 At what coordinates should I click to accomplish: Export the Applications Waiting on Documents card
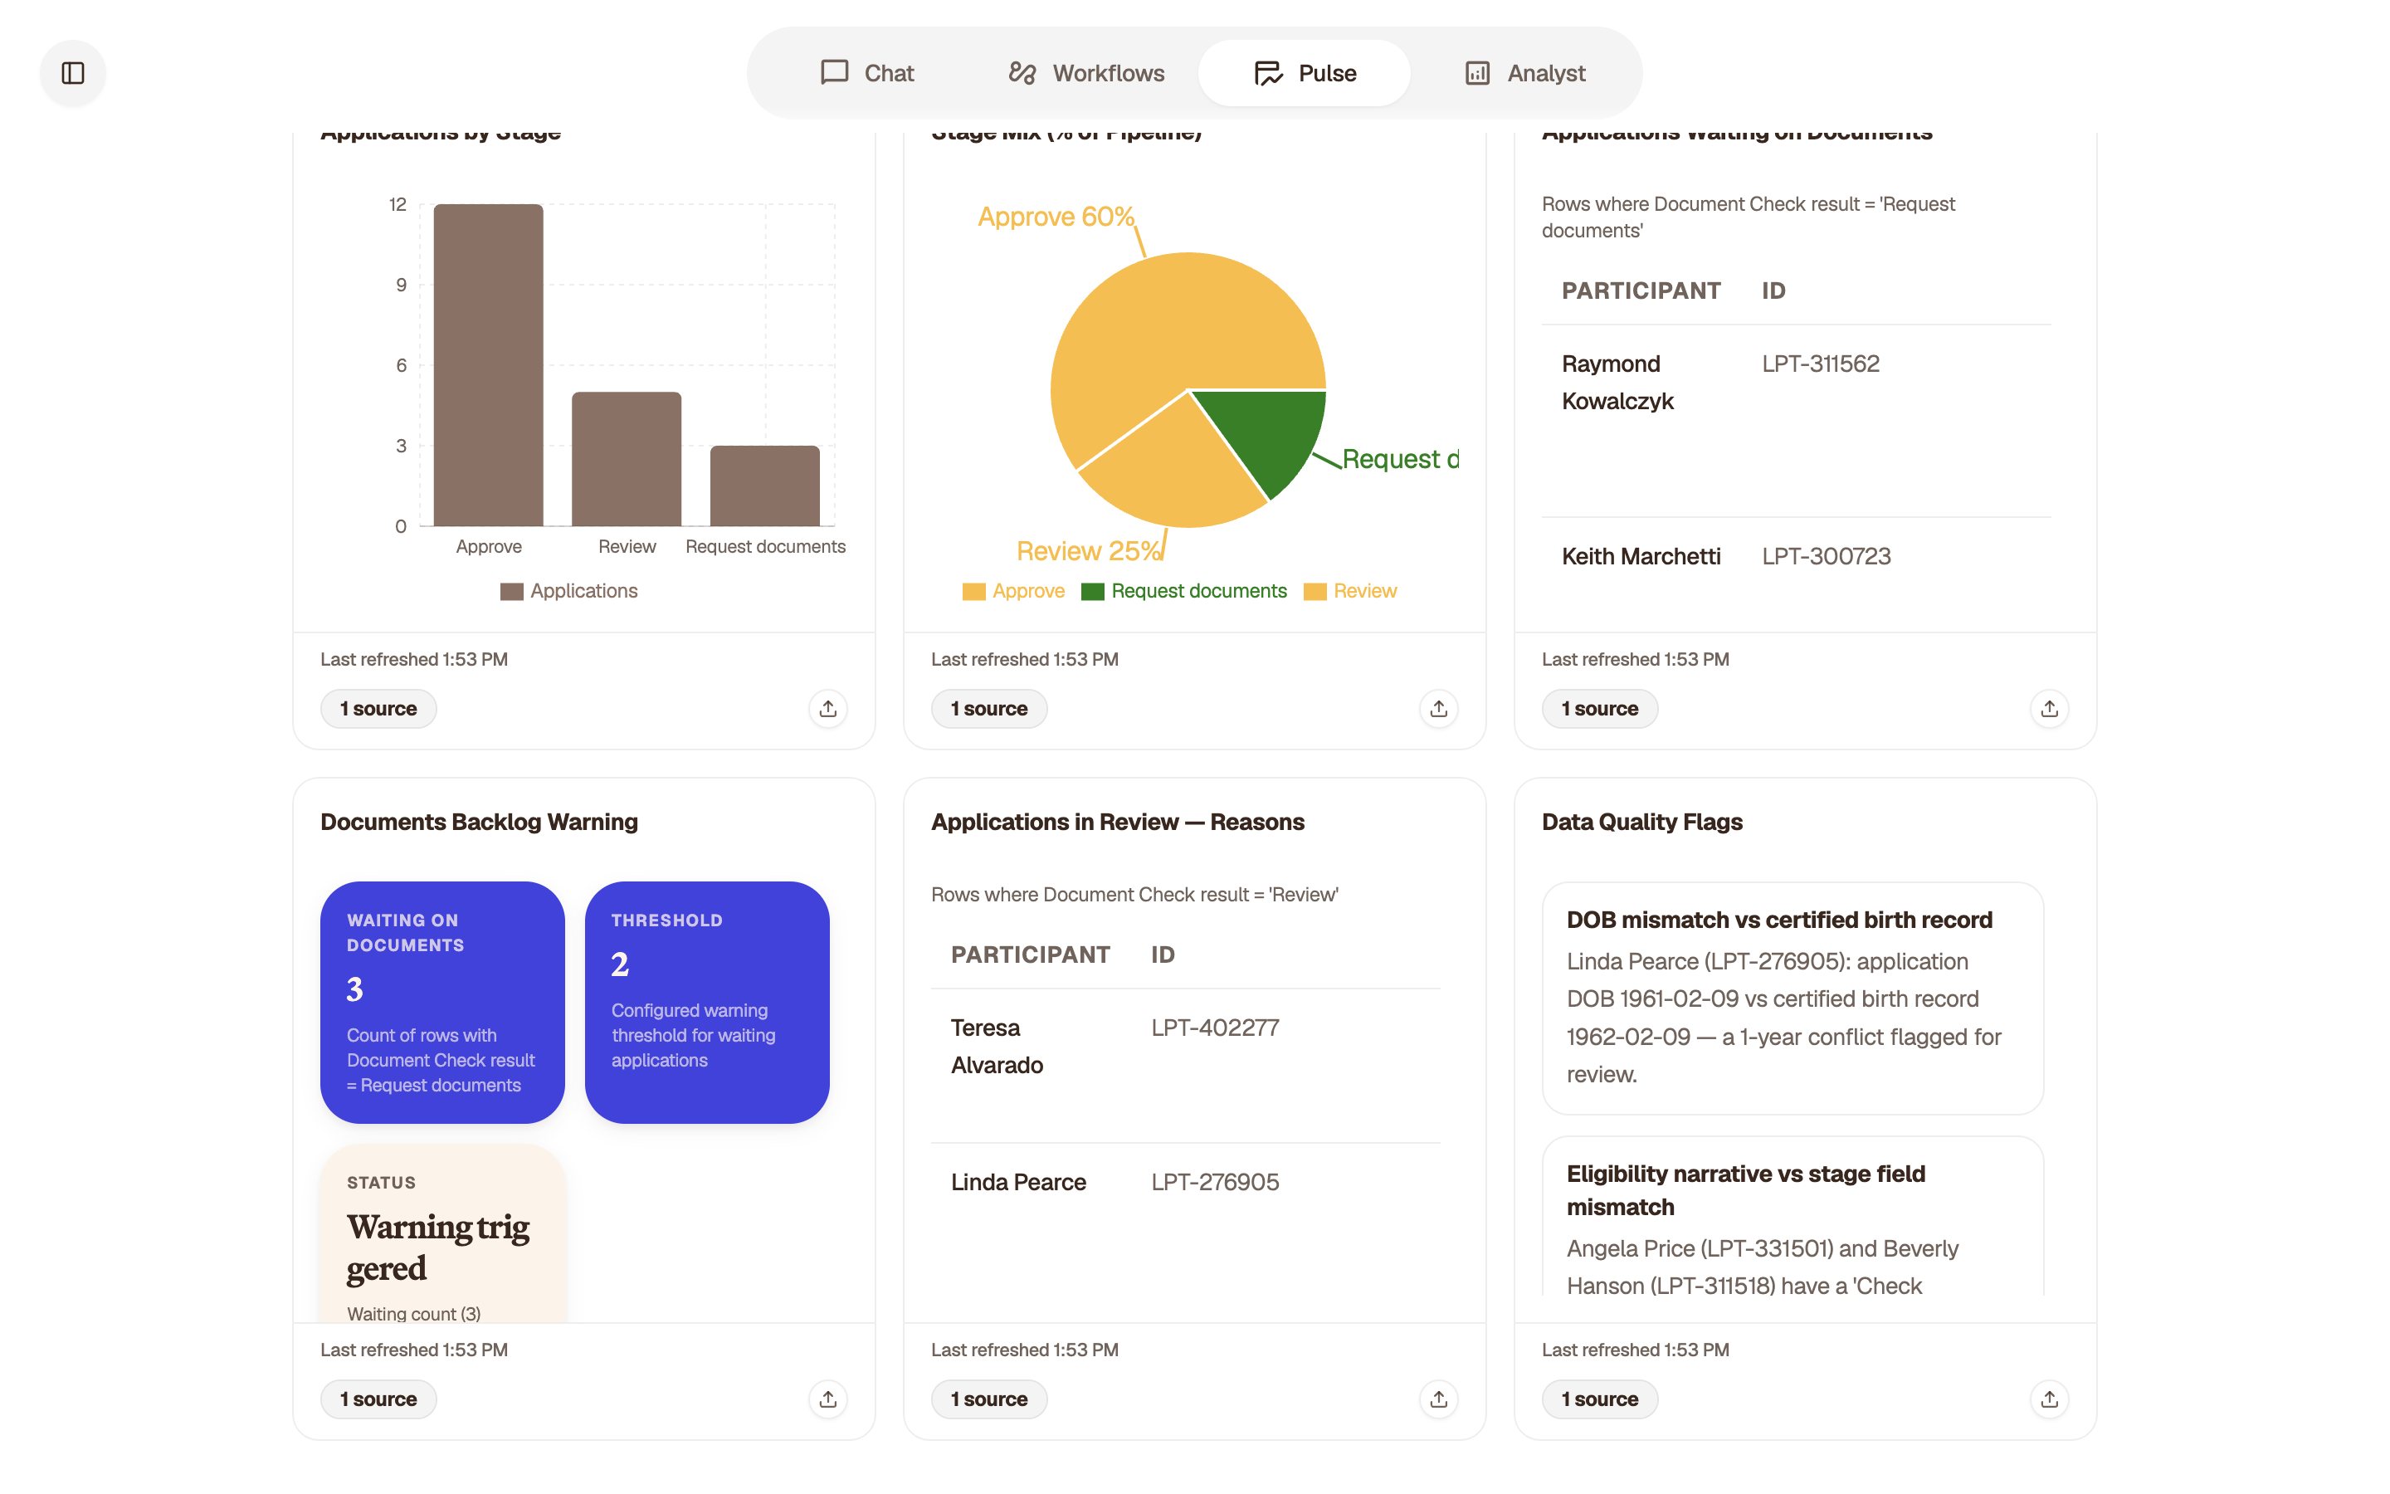(2049, 709)
